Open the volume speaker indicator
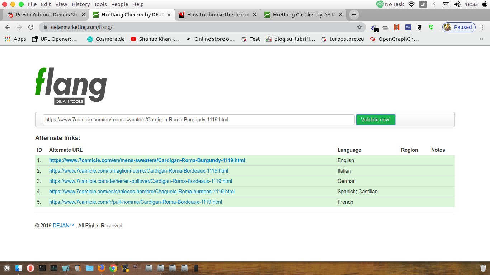Screen dimensions: 490x275 point(457,4)
